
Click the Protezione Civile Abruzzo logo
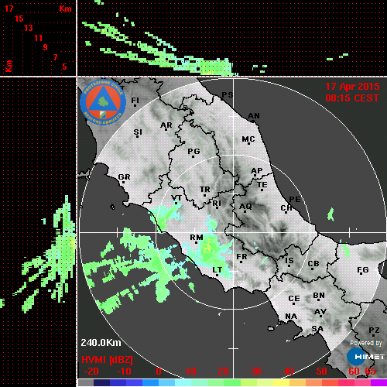[103, 102]
